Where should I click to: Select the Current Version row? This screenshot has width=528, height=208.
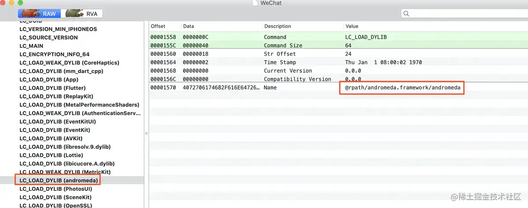(338, 71)
